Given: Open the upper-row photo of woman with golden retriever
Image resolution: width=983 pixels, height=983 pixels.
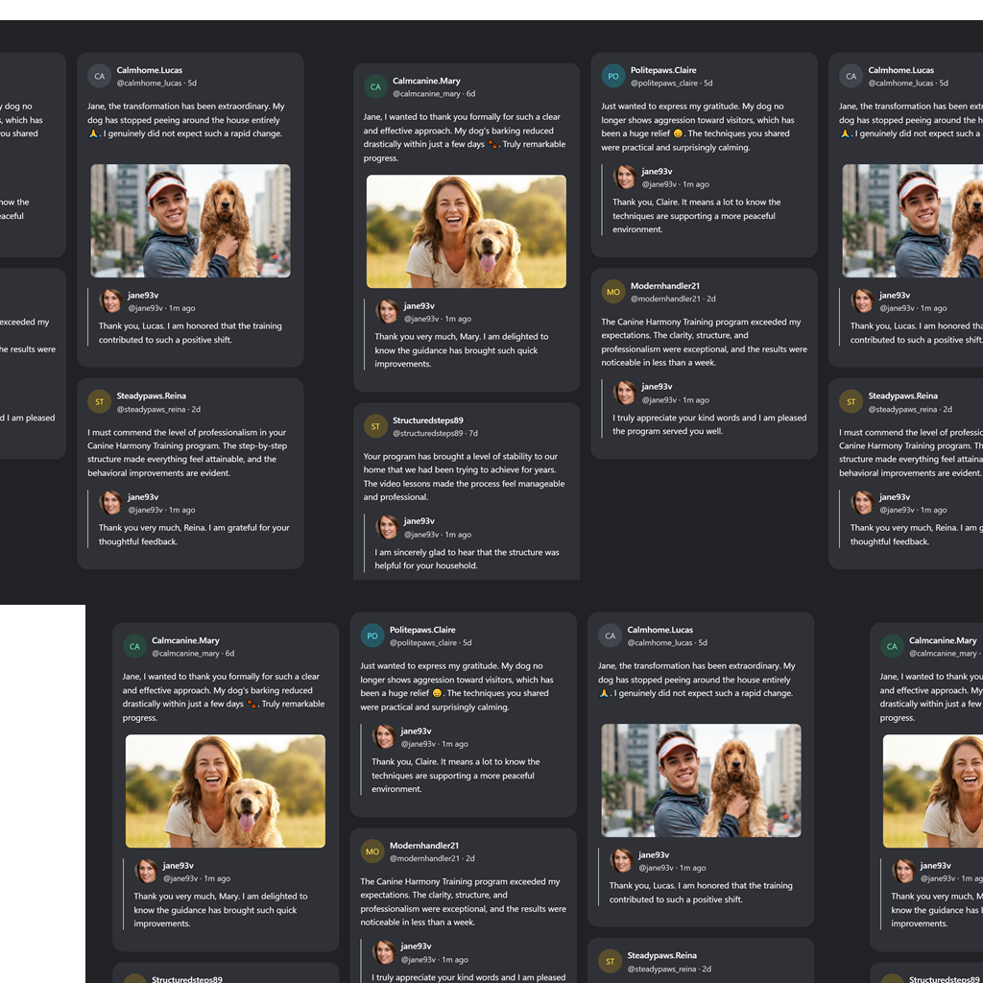Looking at the screenshot, I should pyautogui.click(x=466, y=231).
